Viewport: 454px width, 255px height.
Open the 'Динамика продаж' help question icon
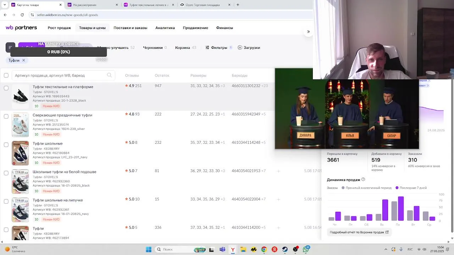[363, 180]
